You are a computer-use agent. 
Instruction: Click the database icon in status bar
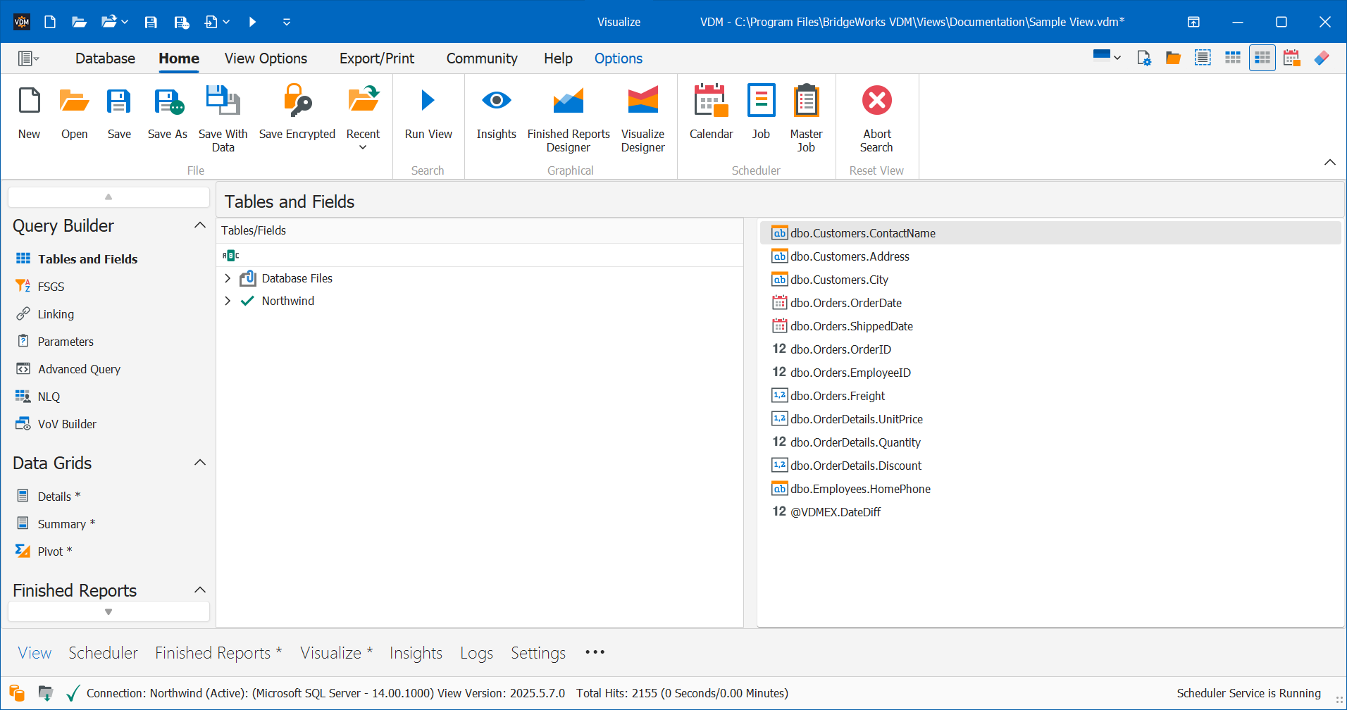tap(17, 693)
